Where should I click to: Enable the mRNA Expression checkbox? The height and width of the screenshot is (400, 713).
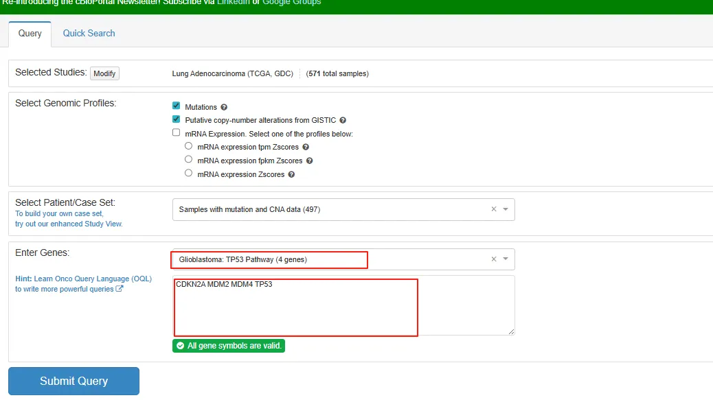(x=177, y=133)
